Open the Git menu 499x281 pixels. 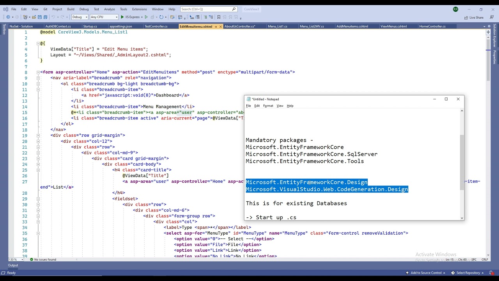[x=45, y=9]
